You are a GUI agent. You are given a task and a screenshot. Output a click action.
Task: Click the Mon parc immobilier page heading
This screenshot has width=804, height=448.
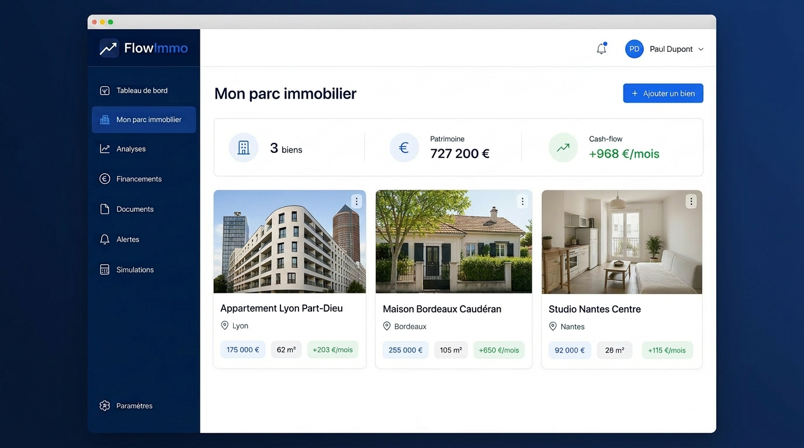285,93
